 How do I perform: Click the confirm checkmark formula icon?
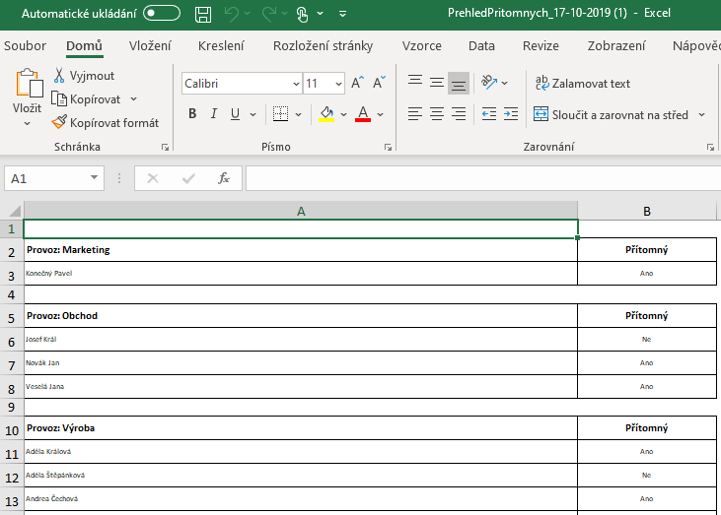pyautogui.click(x=188, y=178)
